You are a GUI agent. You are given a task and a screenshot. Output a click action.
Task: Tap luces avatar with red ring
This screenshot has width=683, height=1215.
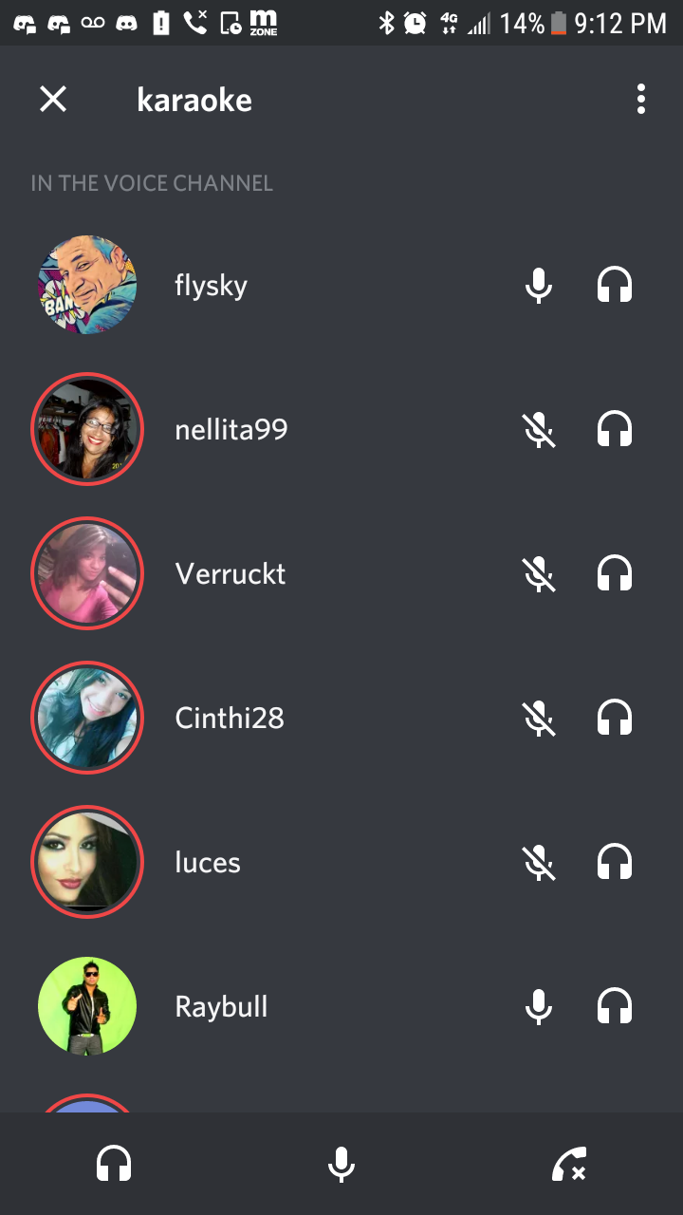point(87,862)
